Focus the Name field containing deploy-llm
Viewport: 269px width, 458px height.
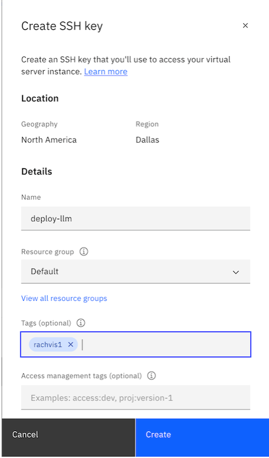pos(135,218)
